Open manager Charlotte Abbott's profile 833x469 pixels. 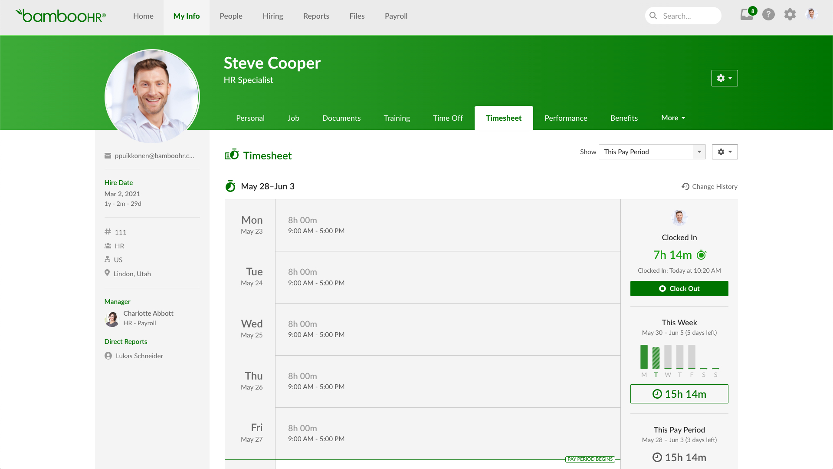tap(148, 313)
